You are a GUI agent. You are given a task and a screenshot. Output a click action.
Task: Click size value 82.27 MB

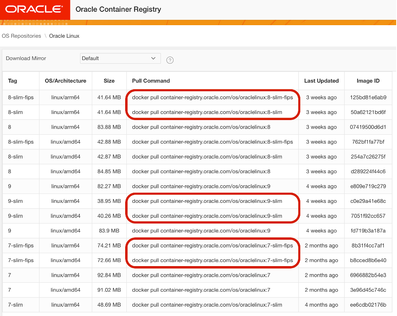click(109, 186)
